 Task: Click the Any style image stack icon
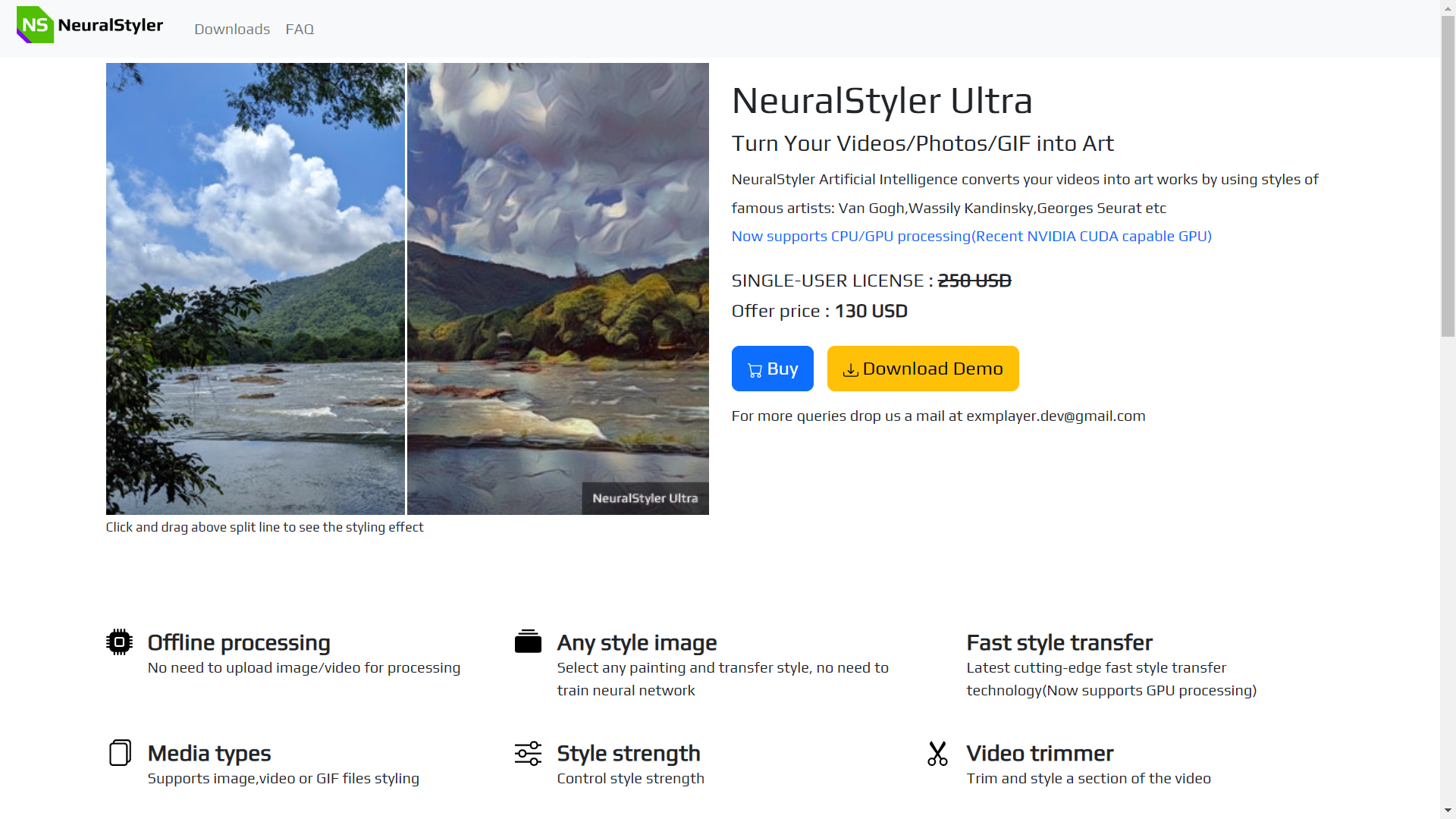pyautogui.click(x=528, y=642)
